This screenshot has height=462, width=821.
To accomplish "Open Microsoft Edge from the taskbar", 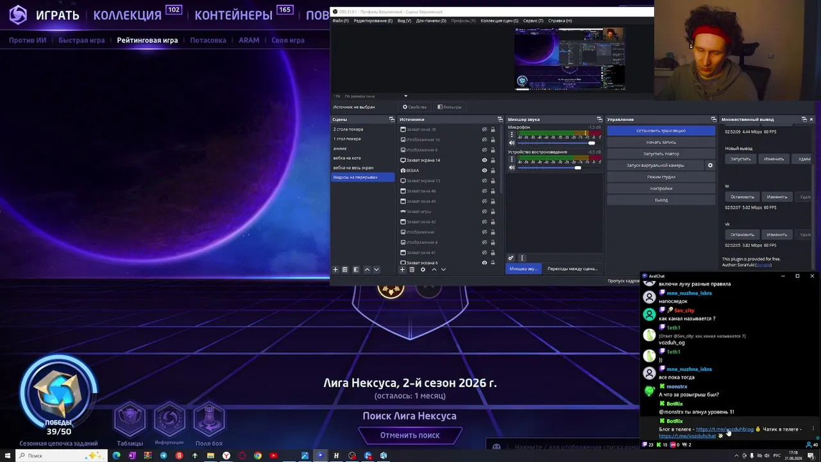I will coord(116,456).
